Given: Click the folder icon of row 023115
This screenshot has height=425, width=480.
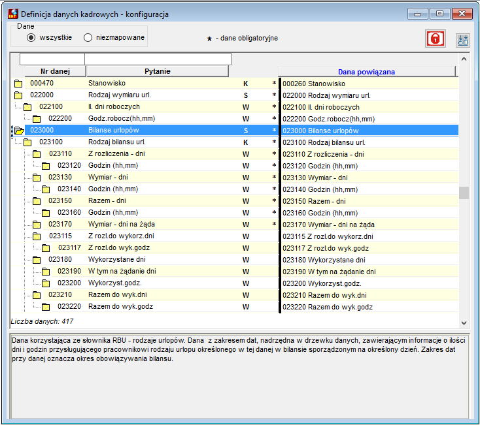Looking at the screenshot, I should point(37,236).
